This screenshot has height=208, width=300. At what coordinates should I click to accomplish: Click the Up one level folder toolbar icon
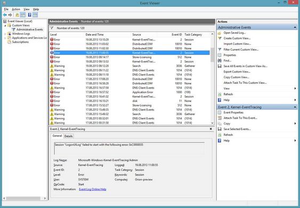pos(17,15)
